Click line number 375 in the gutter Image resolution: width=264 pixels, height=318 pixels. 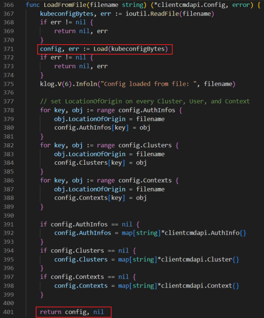9,84
